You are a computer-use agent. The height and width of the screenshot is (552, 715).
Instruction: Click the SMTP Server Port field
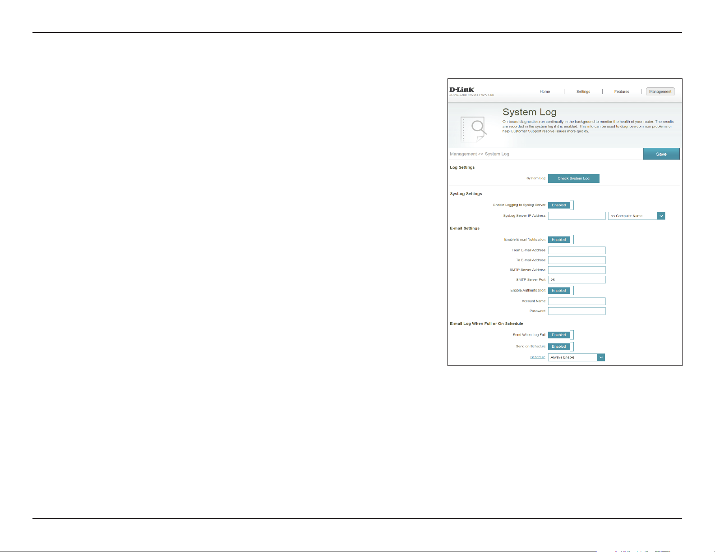pos(577,280)
